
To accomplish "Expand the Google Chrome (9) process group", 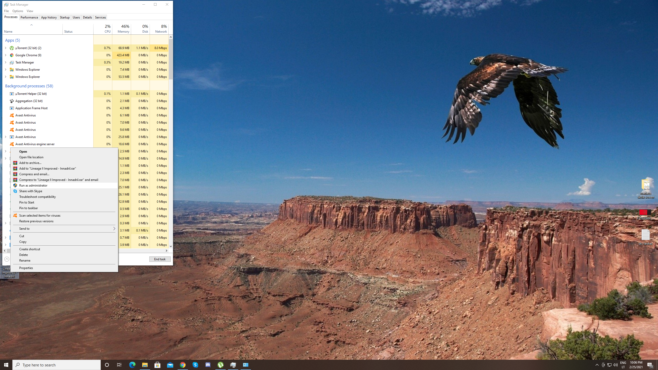I will (5, 55).
